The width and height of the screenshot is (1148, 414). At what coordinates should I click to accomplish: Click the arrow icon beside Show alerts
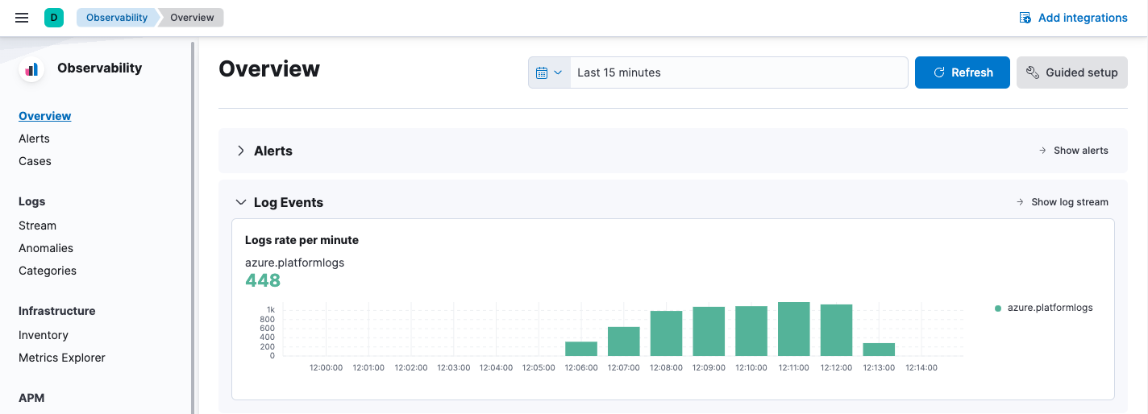pyautogui.click(x=1042, y=151)
